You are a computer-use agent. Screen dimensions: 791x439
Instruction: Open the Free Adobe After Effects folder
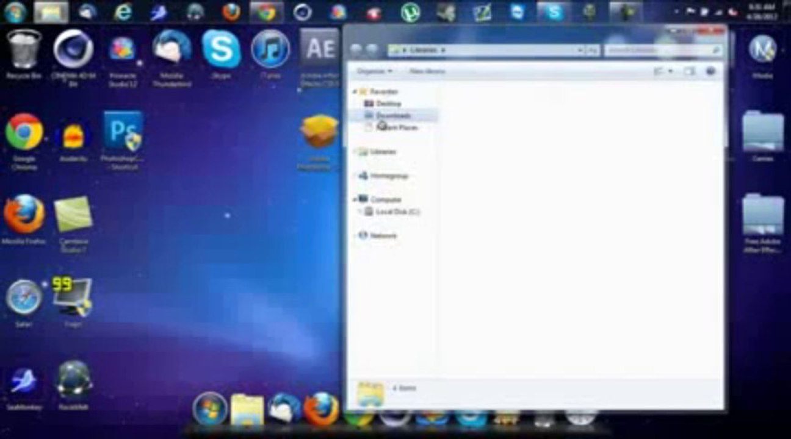[x=763, y=223]
